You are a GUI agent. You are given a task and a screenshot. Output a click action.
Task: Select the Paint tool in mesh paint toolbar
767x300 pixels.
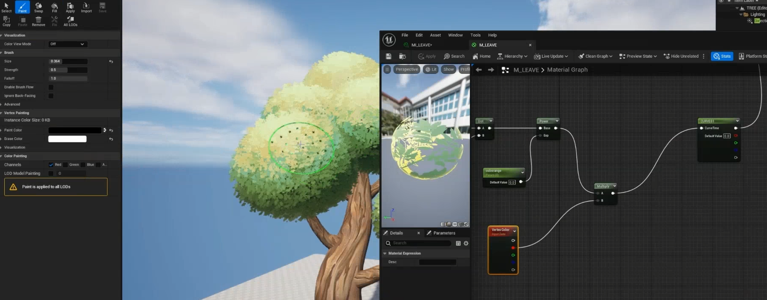point(23,7)
